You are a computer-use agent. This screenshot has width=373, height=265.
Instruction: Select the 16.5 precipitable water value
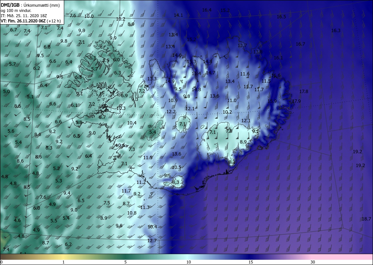coord(281,17)
